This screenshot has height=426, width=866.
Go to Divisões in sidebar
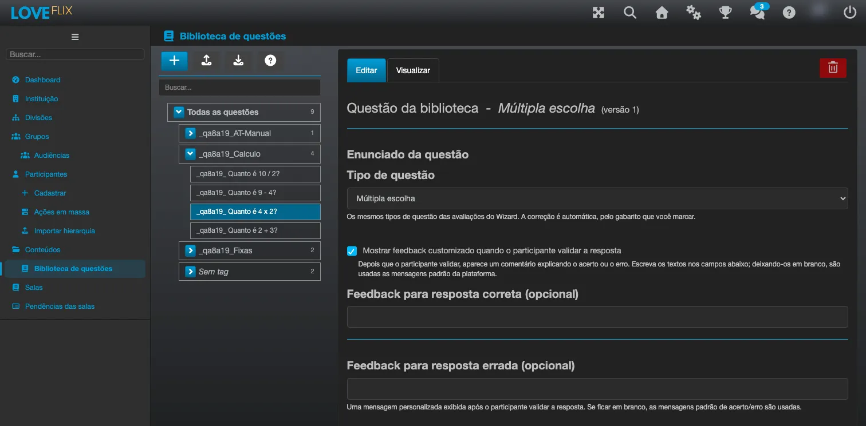[38, 118]
